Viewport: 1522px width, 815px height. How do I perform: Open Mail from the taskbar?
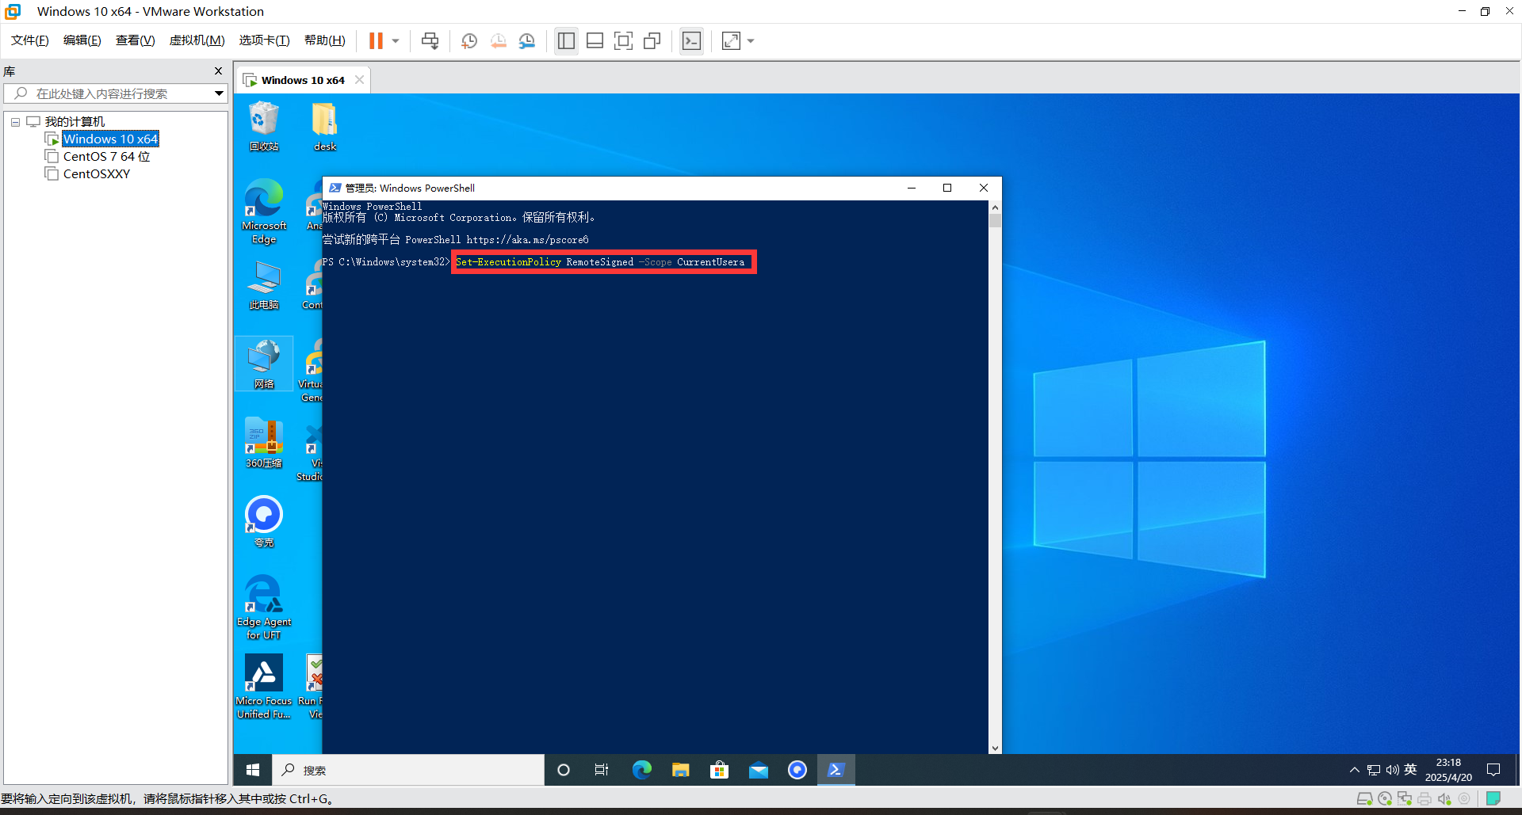coord(758,770)
